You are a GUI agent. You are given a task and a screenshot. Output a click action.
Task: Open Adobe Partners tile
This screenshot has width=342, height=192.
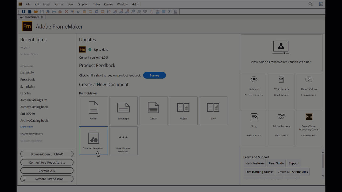point(281,128)
